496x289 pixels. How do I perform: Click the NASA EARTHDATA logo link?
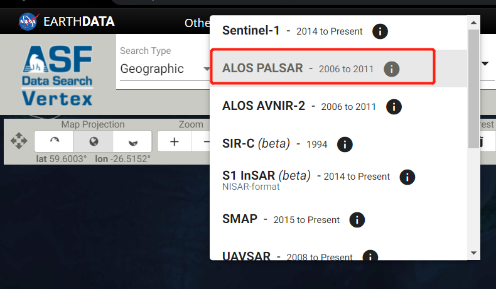click(x=67, y=21)
